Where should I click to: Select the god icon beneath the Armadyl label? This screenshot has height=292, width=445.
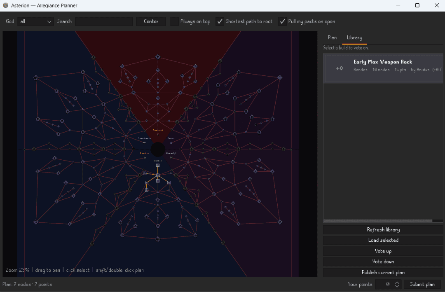pyautogui.click(x=171, y=157)
